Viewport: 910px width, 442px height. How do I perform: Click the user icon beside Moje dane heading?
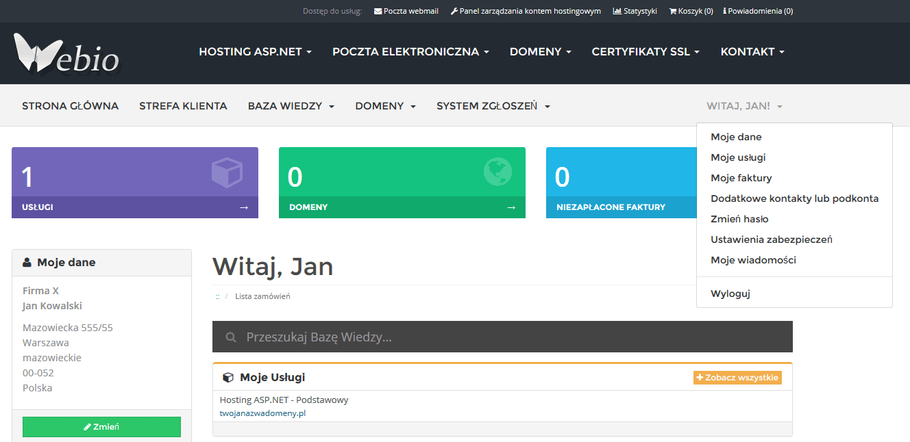pos(27,262)
